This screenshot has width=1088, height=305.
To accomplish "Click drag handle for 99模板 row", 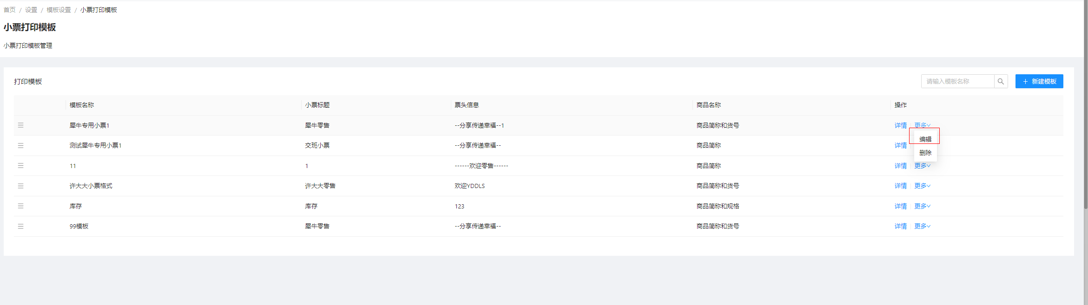I will click(x=20, y=226).
